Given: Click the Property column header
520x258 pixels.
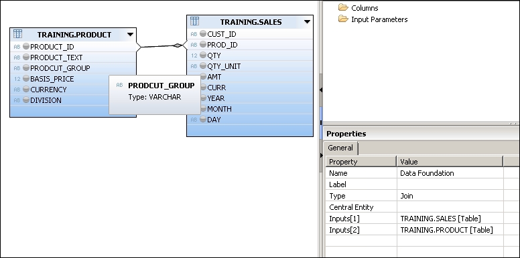Looking at the screenshot, I should coord(361,162).
